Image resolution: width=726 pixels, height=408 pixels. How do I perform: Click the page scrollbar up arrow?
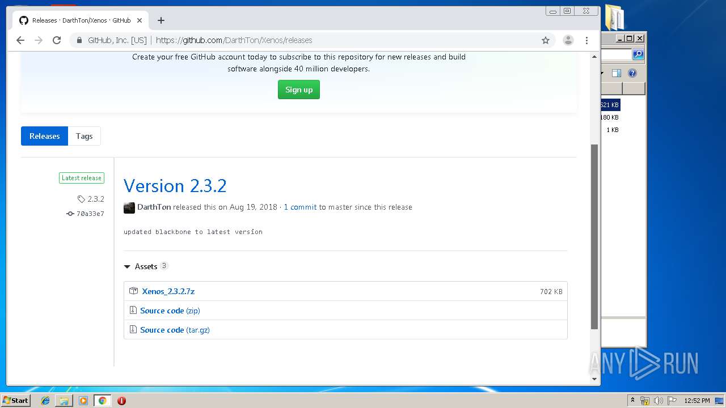pyautogui.click(x=594, y=57)
